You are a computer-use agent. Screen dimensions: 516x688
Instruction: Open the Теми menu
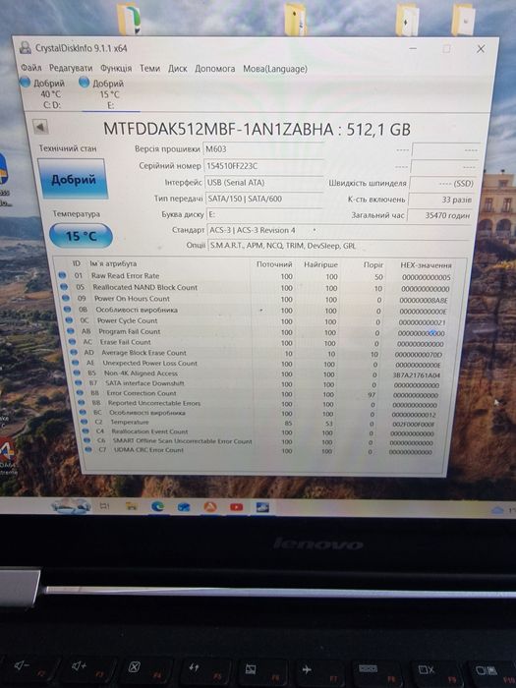point(149,69)
